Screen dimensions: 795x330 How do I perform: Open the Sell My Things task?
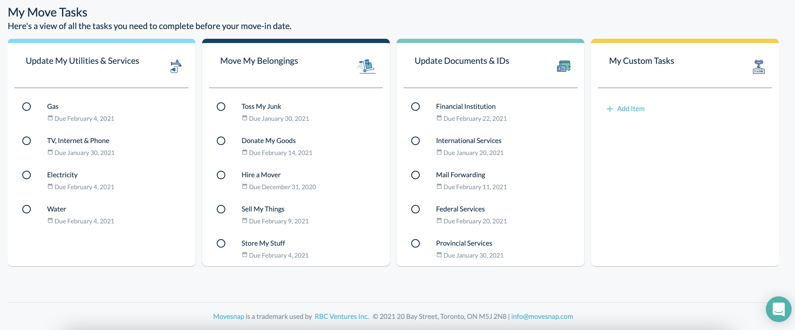tap(263, 209)
